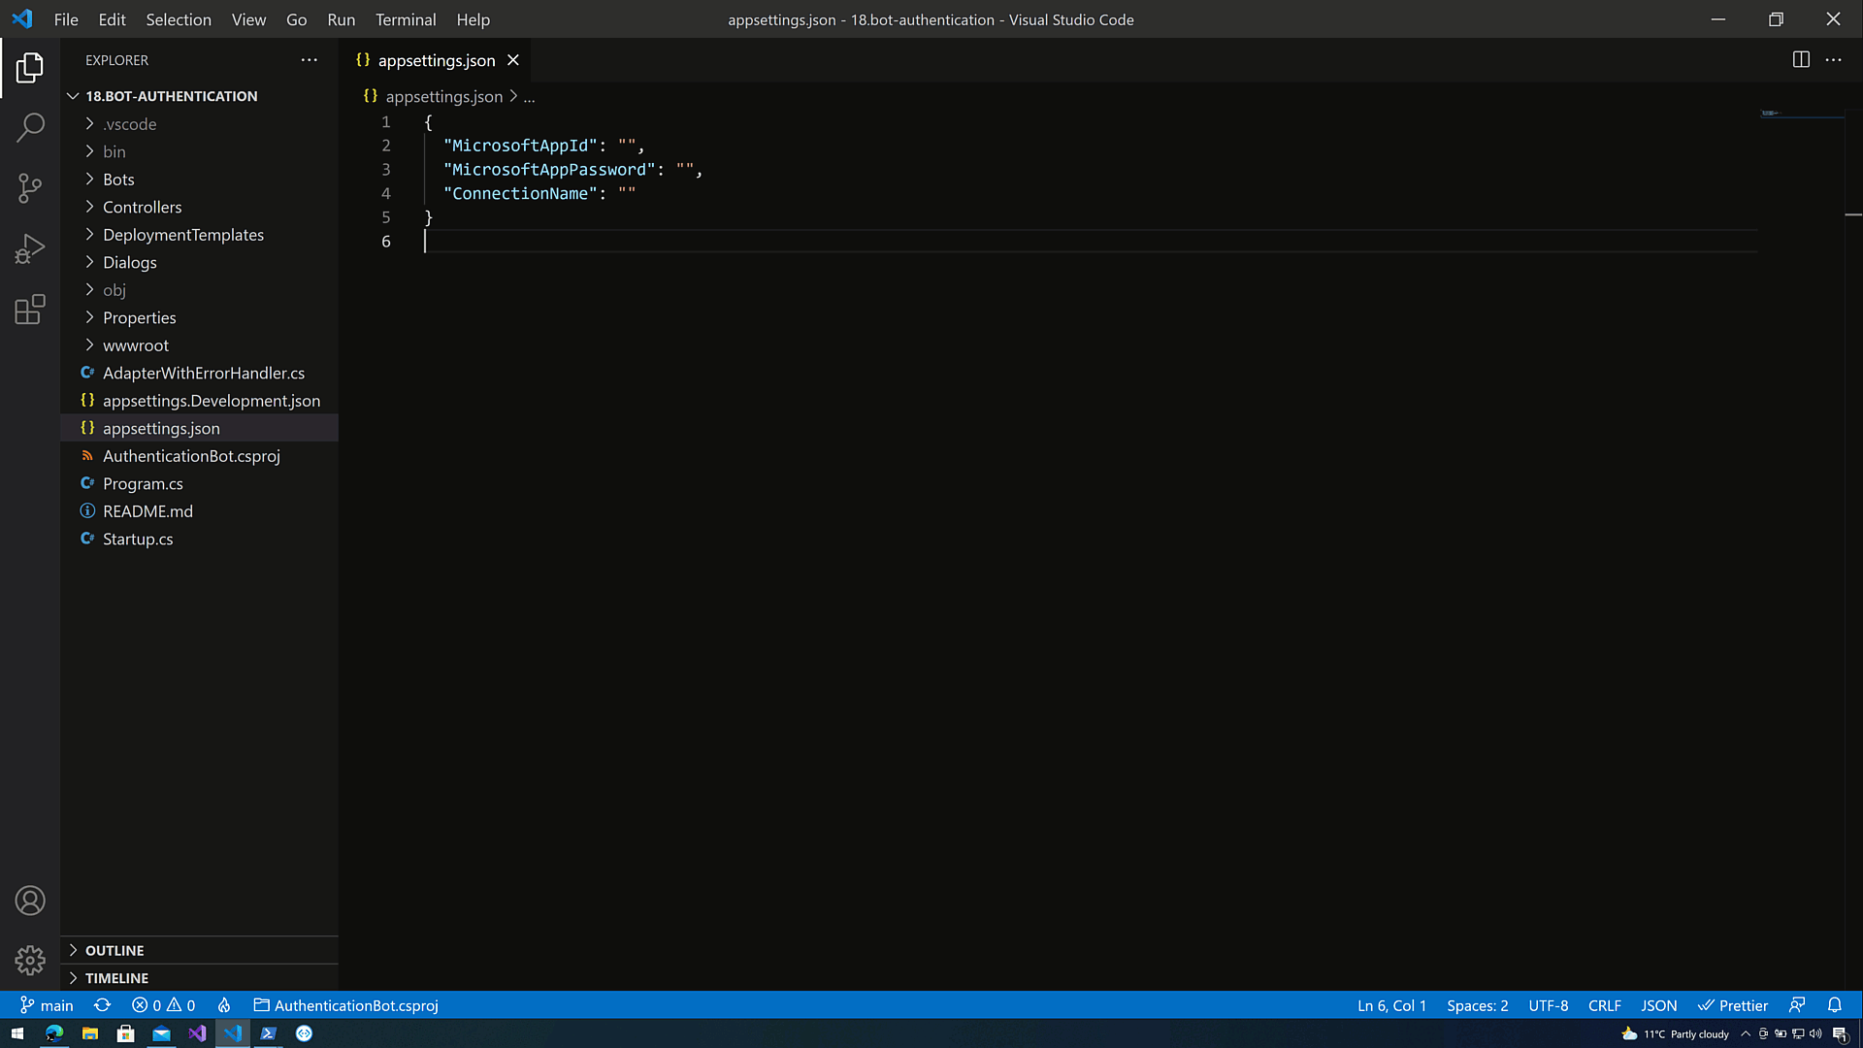The image size is (1863, 1048).
Task: Open the Accounts menu icon
Action: (x=30, y=901)
